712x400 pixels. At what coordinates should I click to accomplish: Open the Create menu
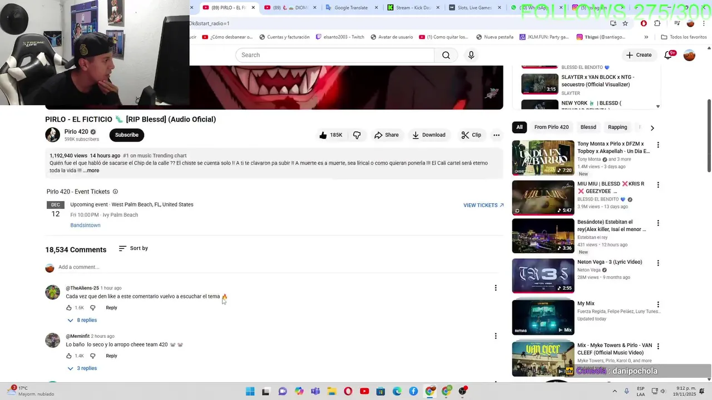click(639, 55)
